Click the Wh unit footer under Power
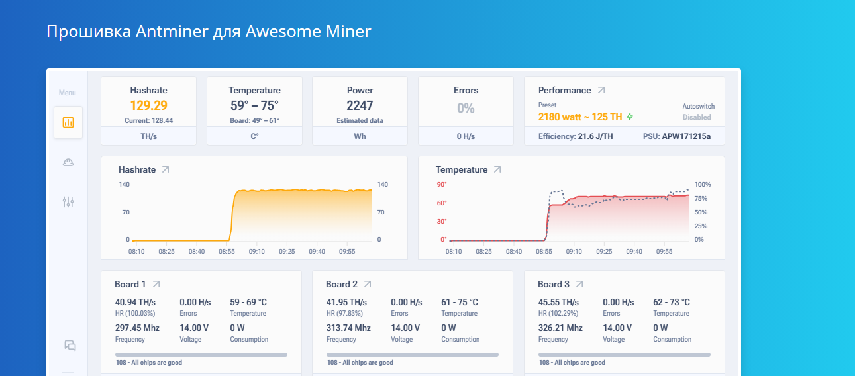This screenshot has width=855, height=376. 360,136
